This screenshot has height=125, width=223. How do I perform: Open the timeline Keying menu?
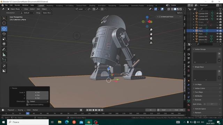click(x=21, y=110)
